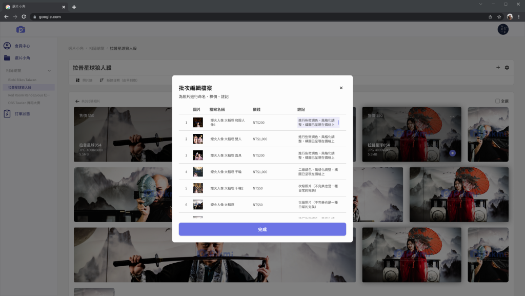Close the 批次編輯檔案 dialog with X
This screenshot has height=296, width=525.
tap(341, 88)
